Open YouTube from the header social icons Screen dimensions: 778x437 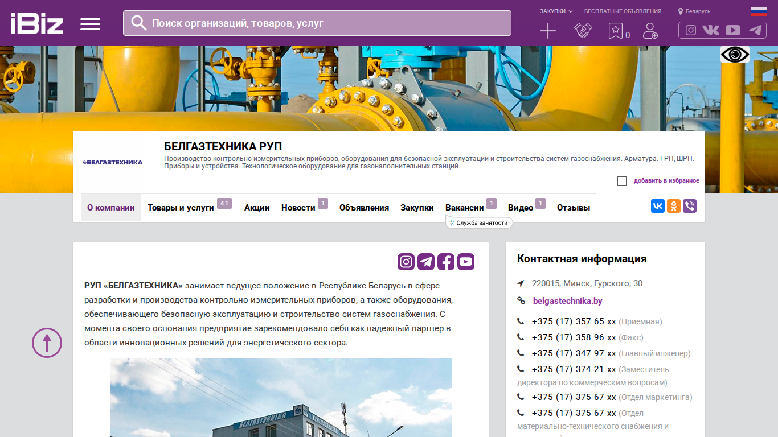733,30
